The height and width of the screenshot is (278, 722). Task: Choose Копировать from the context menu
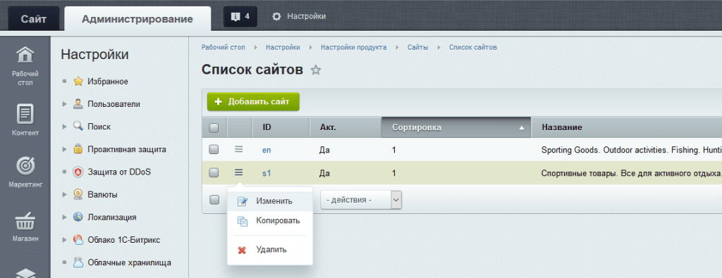270,221
